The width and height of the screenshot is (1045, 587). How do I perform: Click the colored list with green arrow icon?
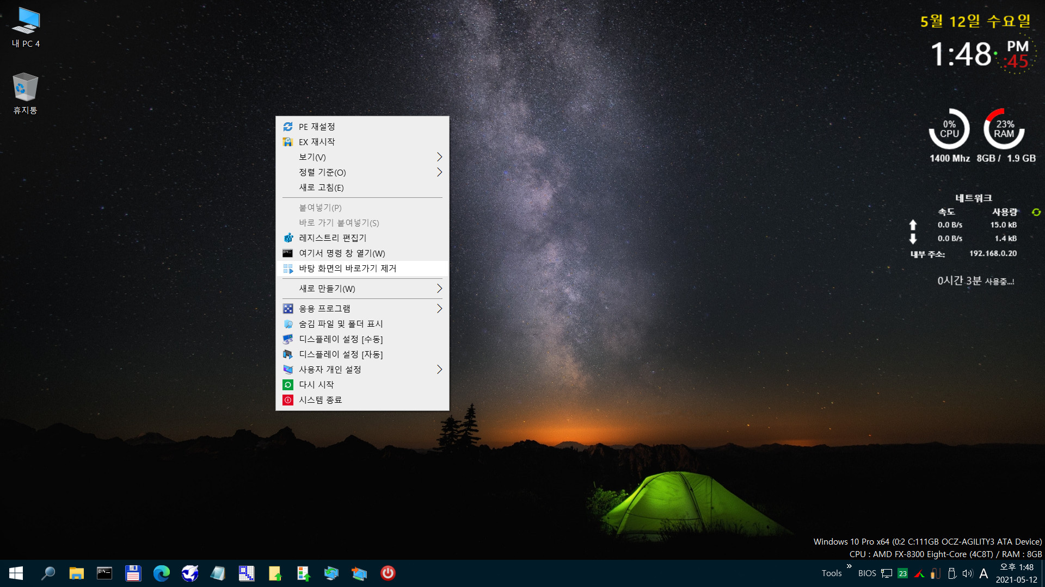pos(303,573)
